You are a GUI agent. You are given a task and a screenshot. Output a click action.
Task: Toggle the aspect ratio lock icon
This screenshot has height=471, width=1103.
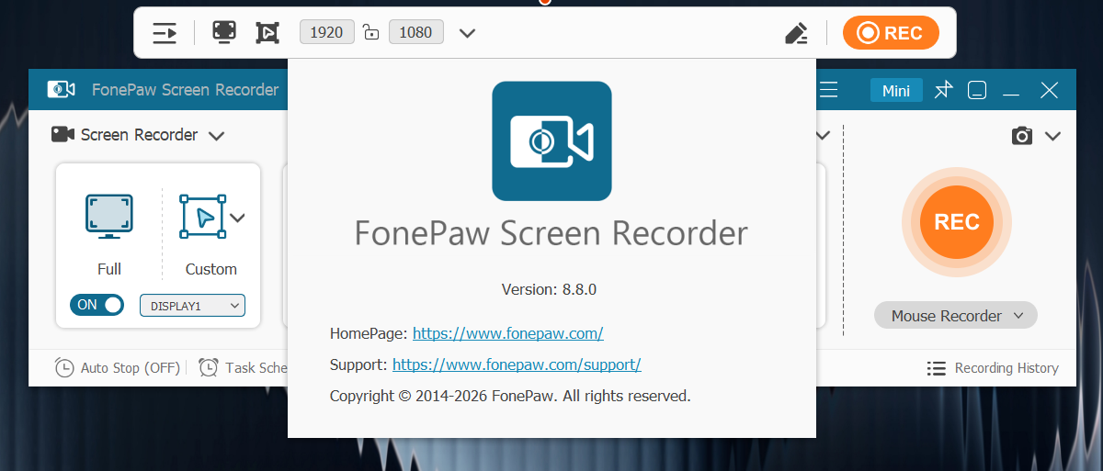click(371, 33)
